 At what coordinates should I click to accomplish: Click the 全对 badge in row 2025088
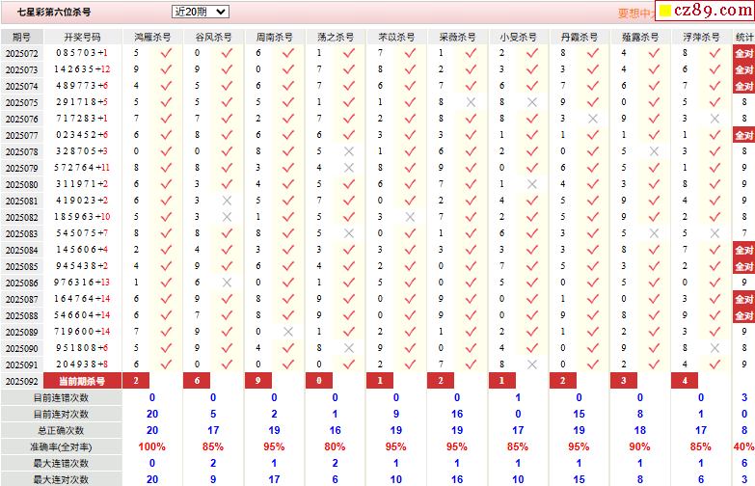pos(744,315)
